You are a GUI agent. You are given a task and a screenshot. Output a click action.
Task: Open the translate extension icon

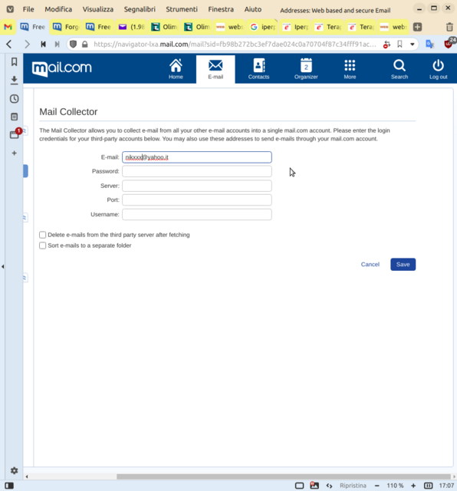click(x=429, y=44)
